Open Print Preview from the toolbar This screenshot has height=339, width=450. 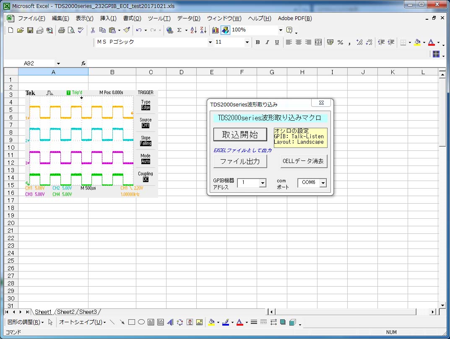pyautogui.click(x=71, y=30)
